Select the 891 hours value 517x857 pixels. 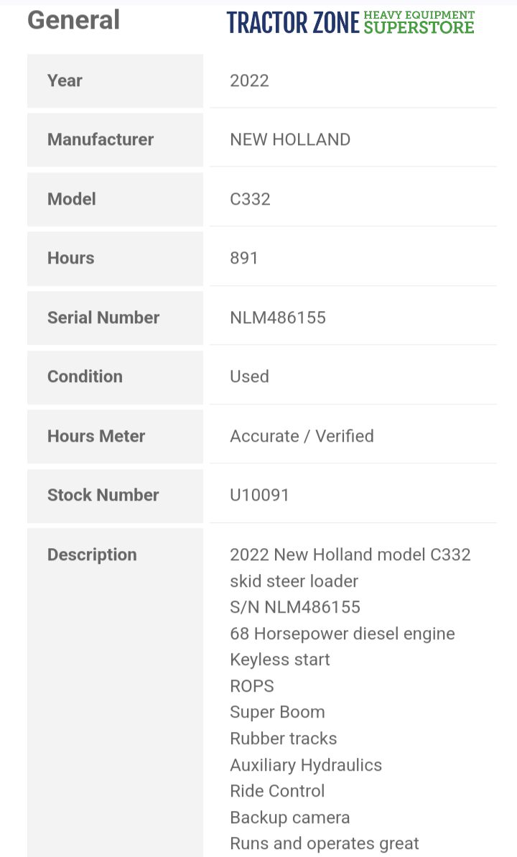[x=243, y=258]
